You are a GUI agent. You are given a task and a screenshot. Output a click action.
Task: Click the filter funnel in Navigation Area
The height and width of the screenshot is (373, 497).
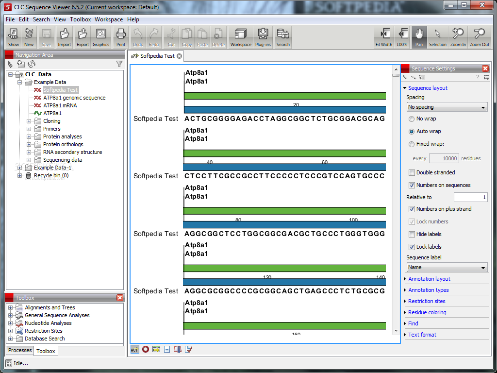tap(119, 64)
